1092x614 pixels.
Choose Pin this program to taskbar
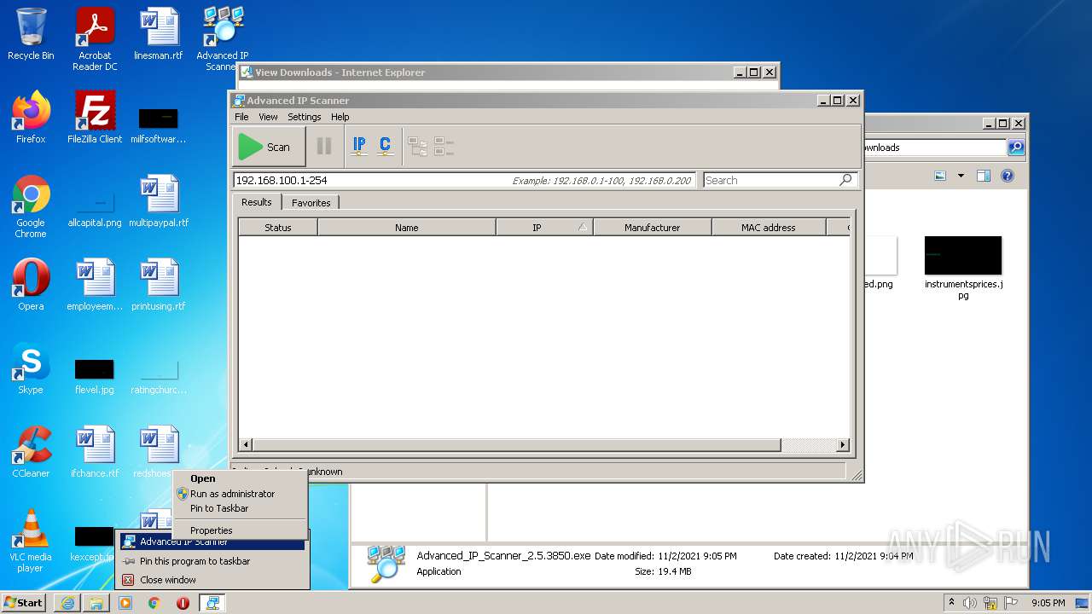point(212,561)
